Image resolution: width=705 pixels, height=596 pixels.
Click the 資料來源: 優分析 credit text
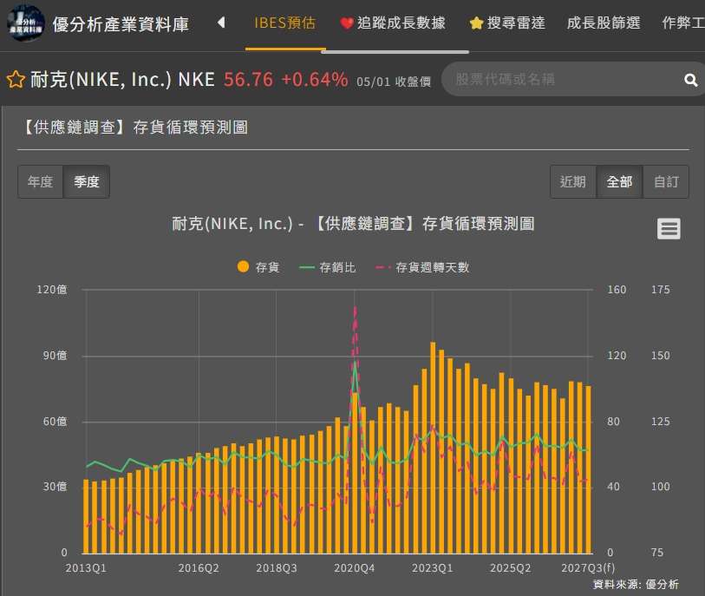coord(636,585)
